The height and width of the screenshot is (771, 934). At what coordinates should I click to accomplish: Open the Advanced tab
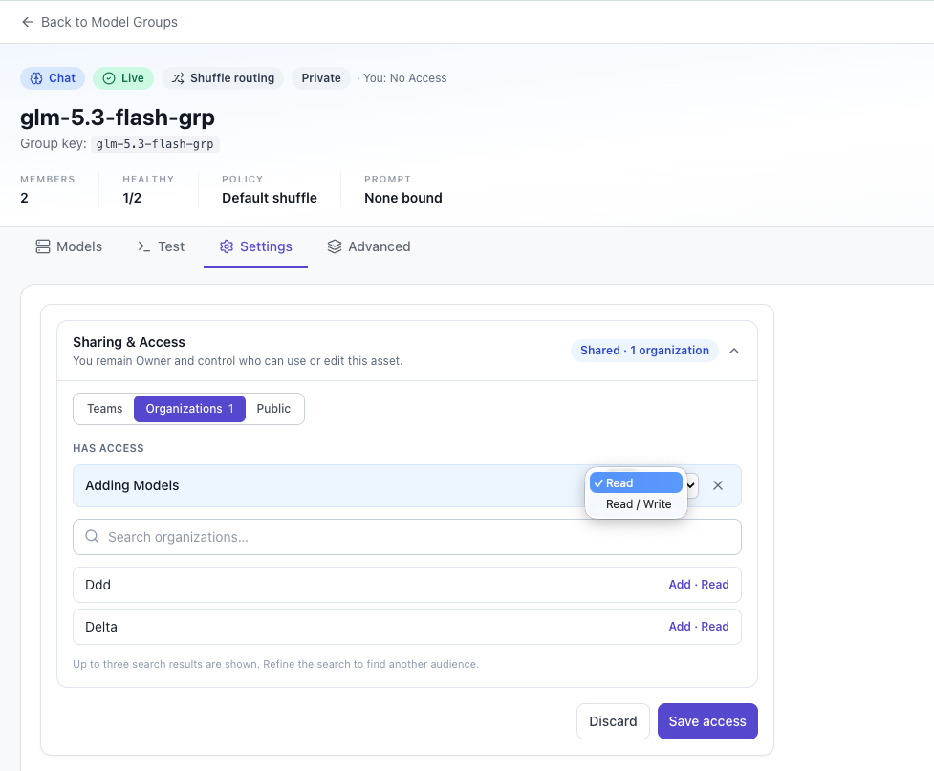point(369,246)
